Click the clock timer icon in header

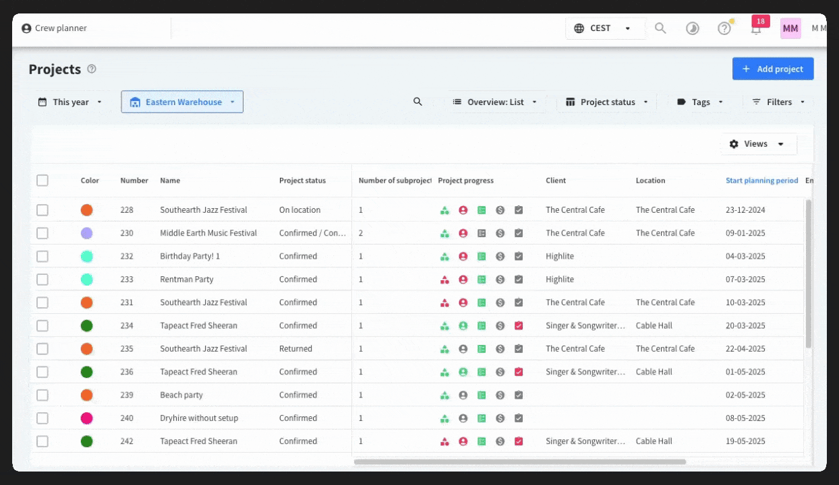[693, 28]
